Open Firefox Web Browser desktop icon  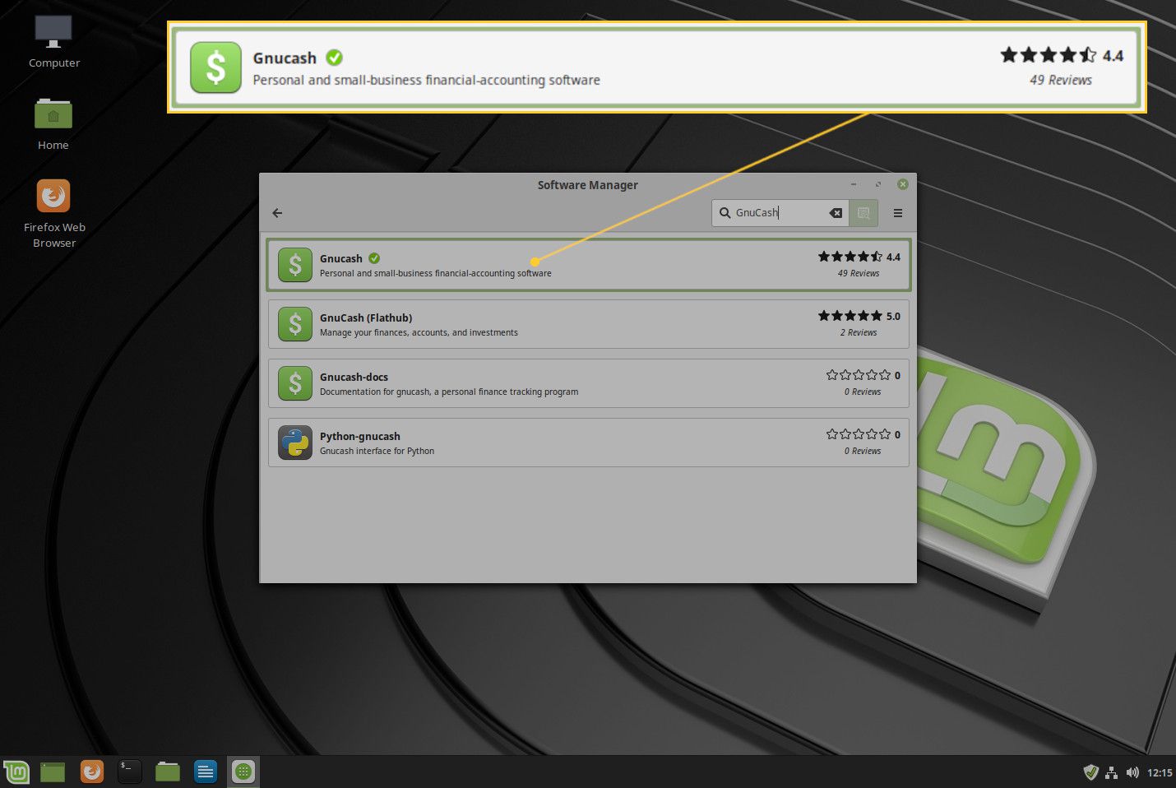coord(53,213)
